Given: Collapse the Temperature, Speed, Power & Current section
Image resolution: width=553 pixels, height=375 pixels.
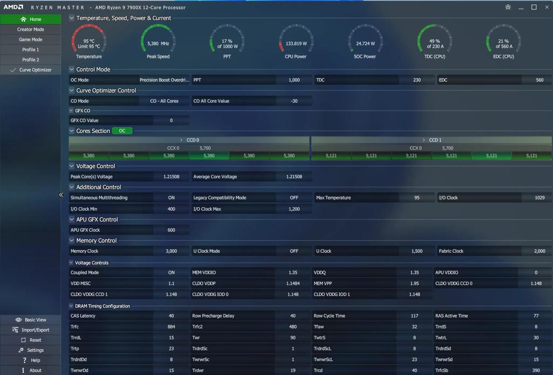Looking at the screenshot, I should (72, 18).
